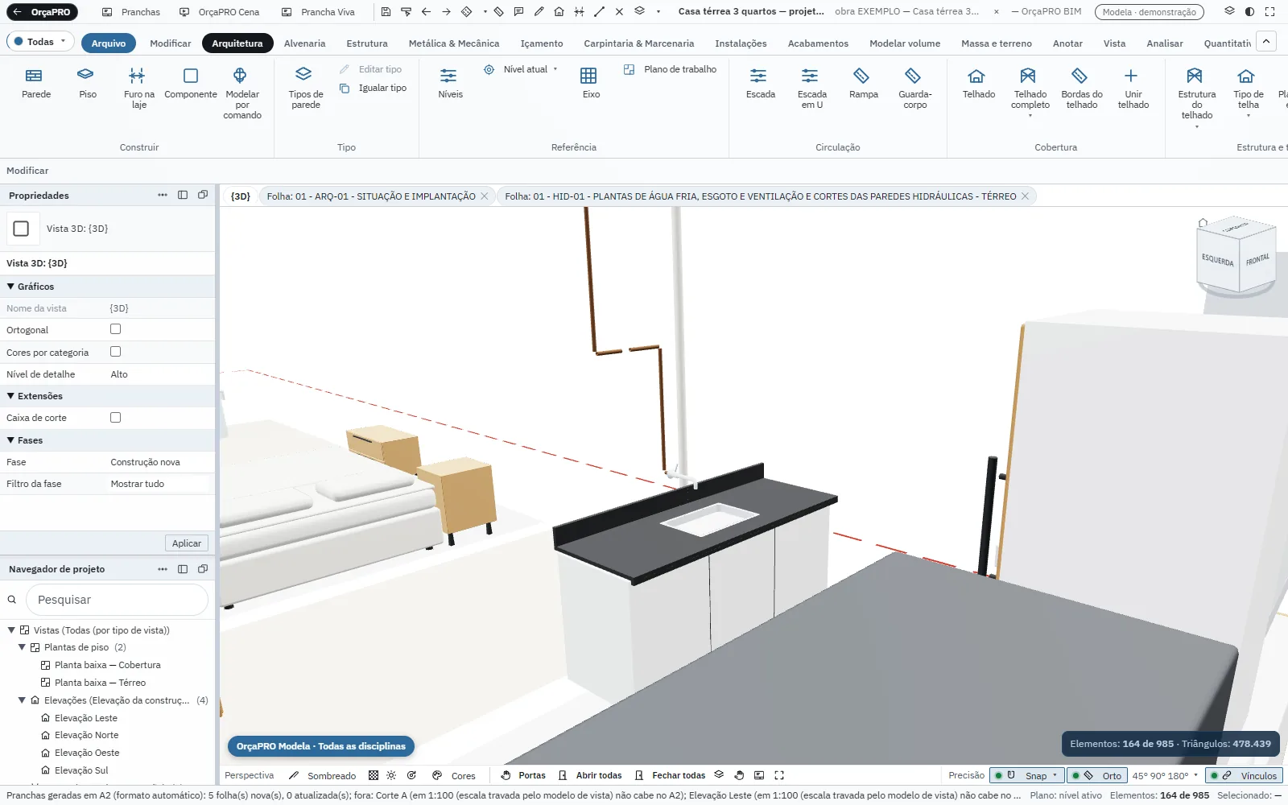Click the Pesquisar search field
The image size is (1288, 805).
117,600
